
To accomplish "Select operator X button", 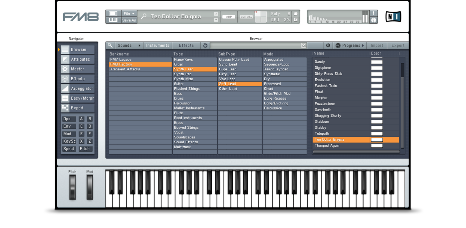I will coord(81,141).
